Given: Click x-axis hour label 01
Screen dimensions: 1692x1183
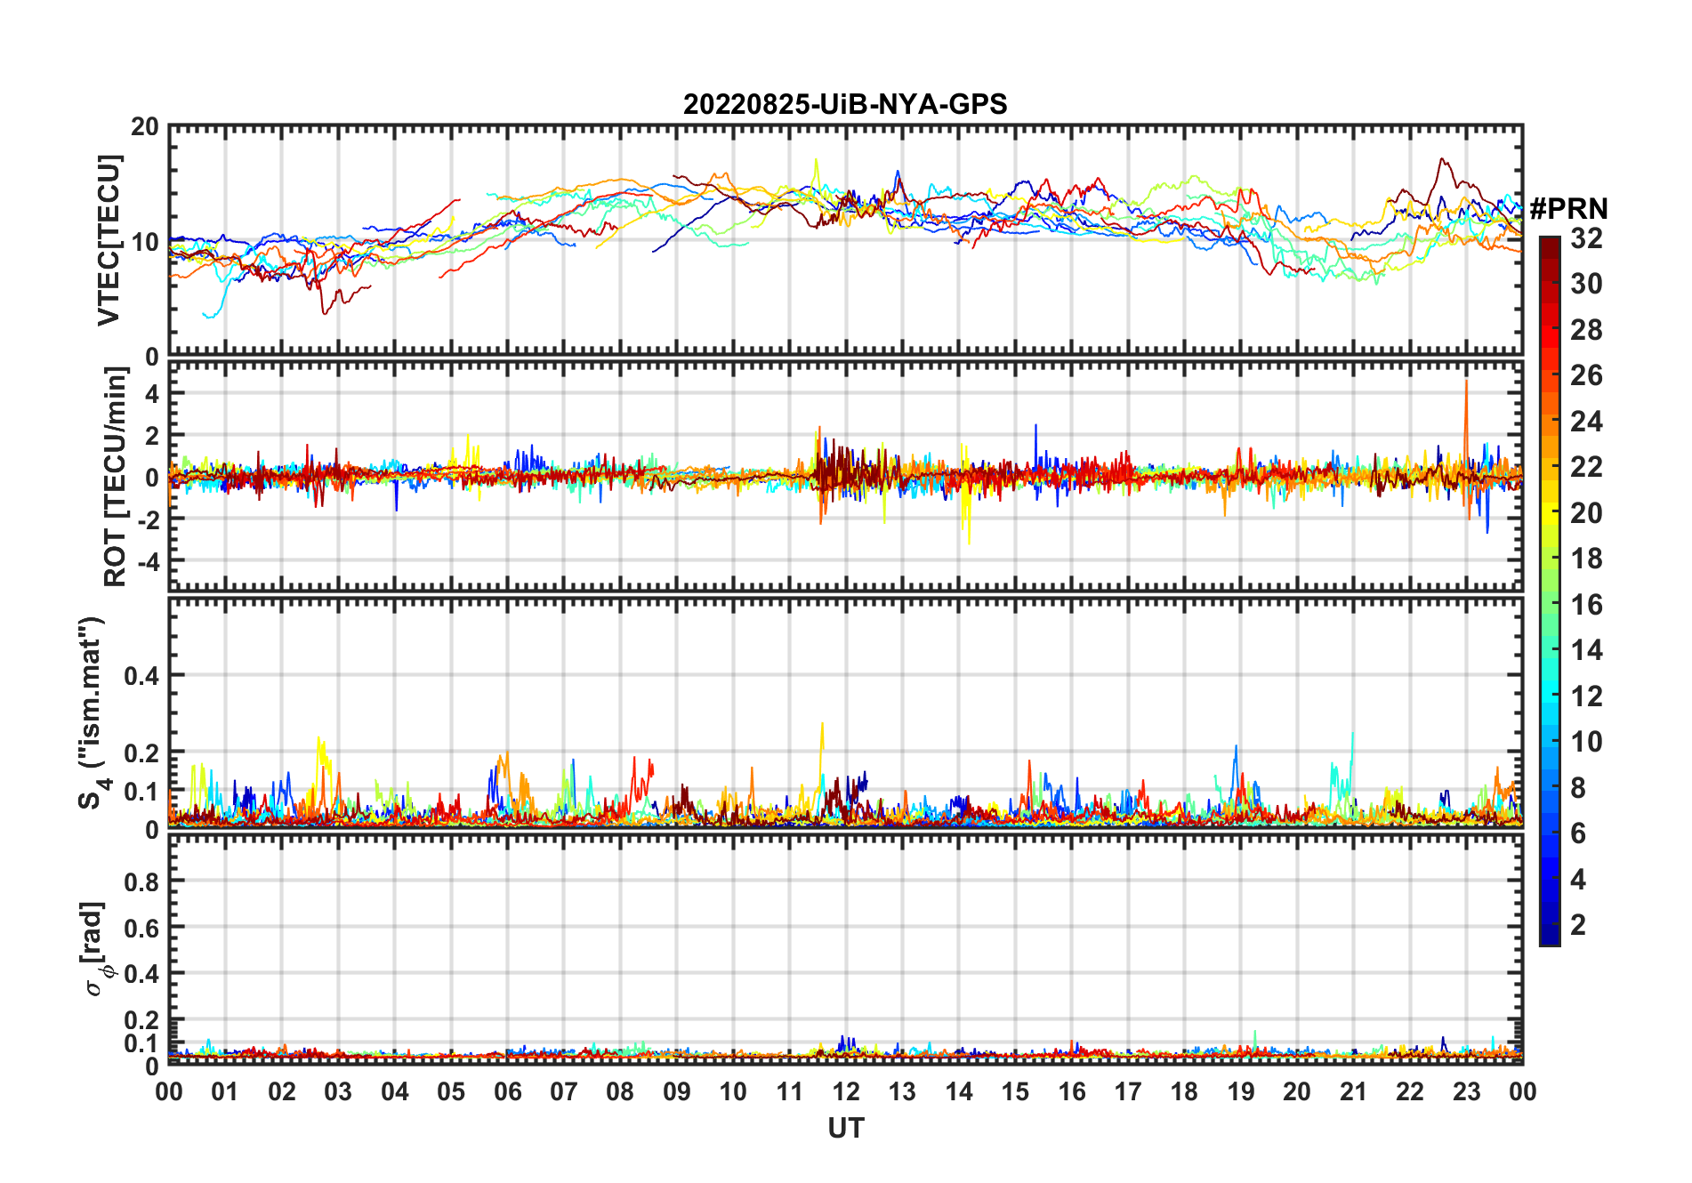Looking at the screenshot, I should tap(225, 1091).
